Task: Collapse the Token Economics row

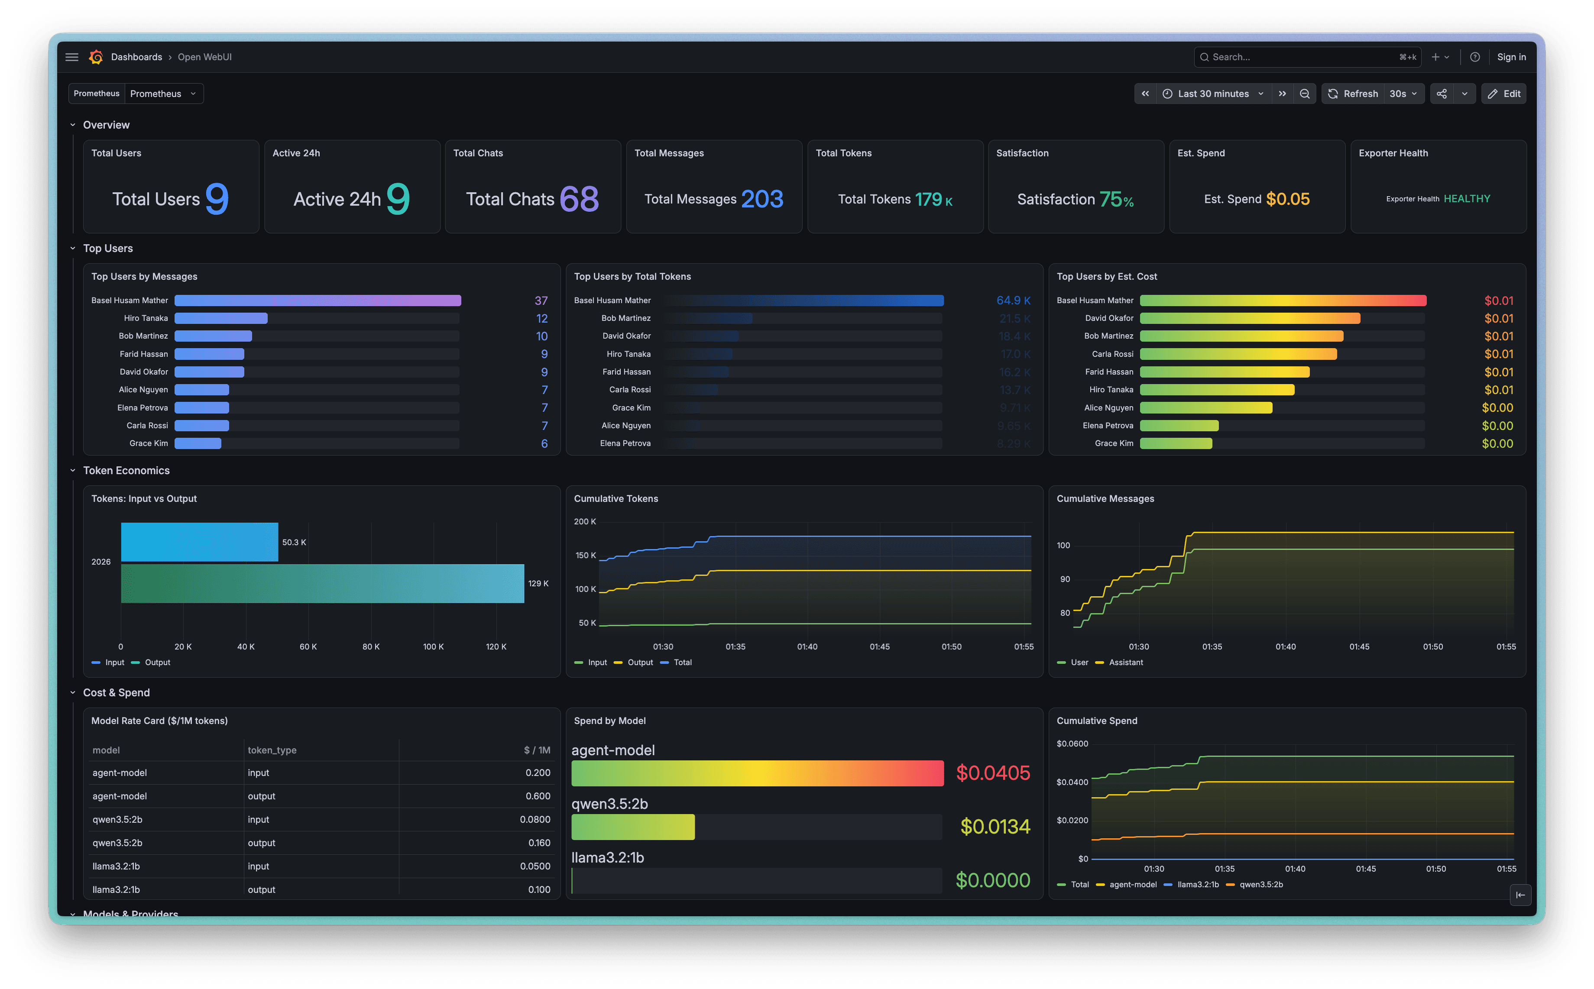Action: coord(73,470)
